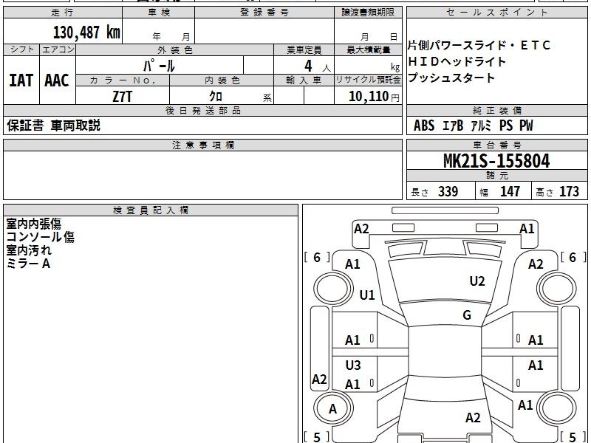
Task: Click the プッシュスタート line
Action: pyautogui.click(x=451, y=78)
